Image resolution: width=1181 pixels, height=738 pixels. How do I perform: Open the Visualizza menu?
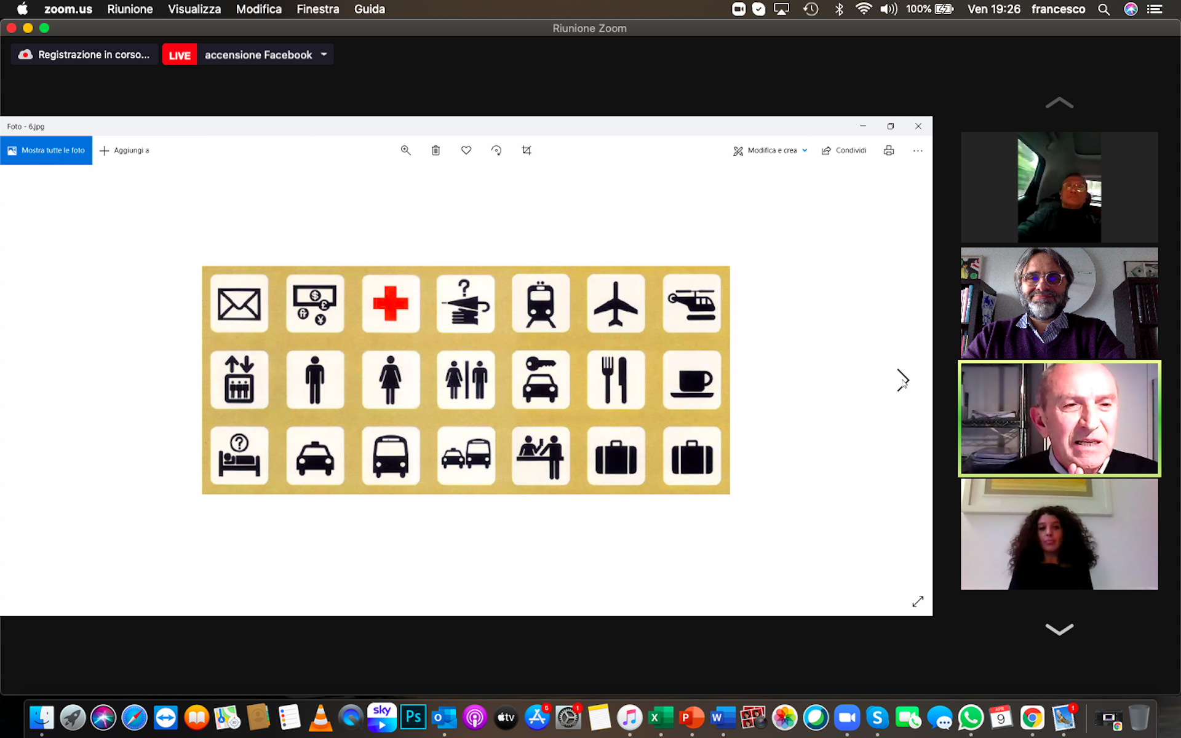194,9
